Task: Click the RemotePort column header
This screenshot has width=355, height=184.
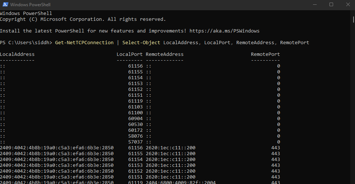Action: coord(266,54)
